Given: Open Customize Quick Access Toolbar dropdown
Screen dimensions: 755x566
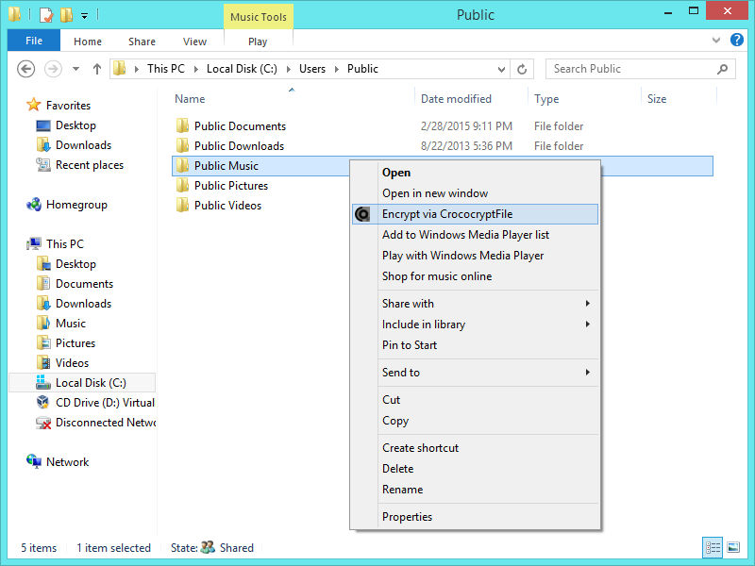Looking at the screenshot, I should point(84,16).
